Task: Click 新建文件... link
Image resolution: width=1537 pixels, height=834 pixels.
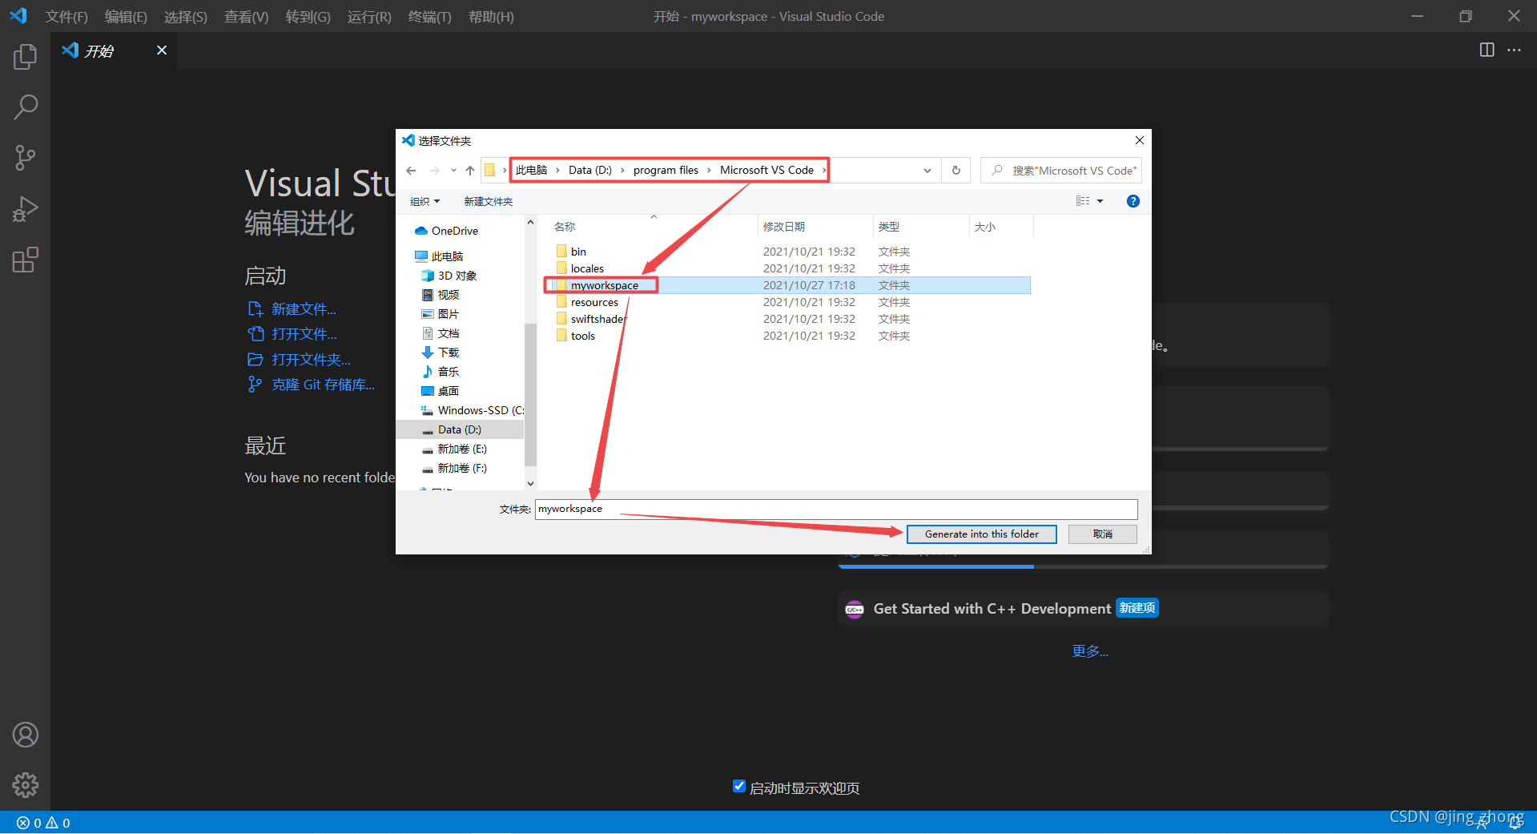Action: [x=304, y=309]
